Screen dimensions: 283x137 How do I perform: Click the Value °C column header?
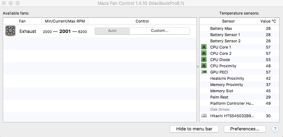(268, 21)
